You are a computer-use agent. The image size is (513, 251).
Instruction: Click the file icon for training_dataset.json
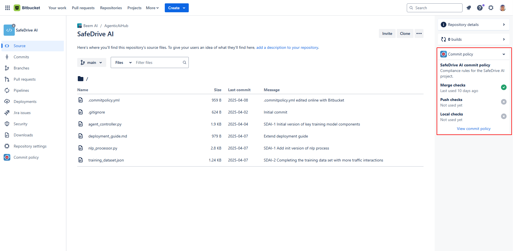(x=81, y=160)
